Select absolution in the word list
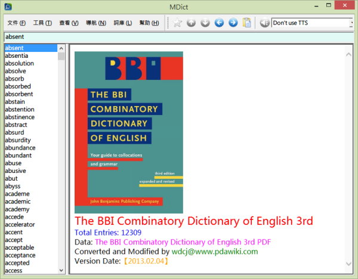The width and height of the screenshot is (358, 279). (x=20, y=63)
